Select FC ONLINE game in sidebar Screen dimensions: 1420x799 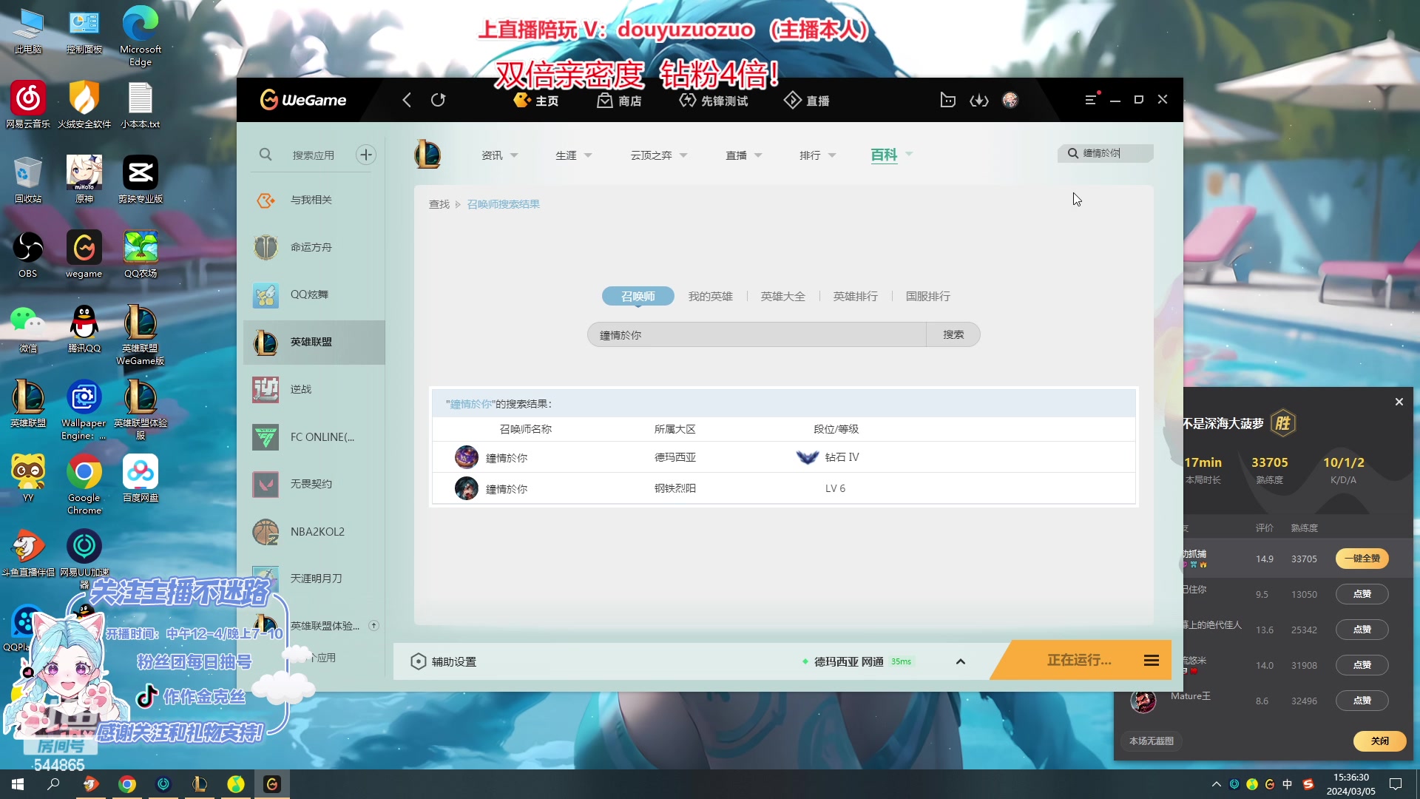tap(314, 436)
